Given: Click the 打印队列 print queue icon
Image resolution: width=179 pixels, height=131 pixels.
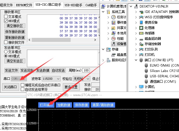Looking at the screenshot, I should click(141, 49).
